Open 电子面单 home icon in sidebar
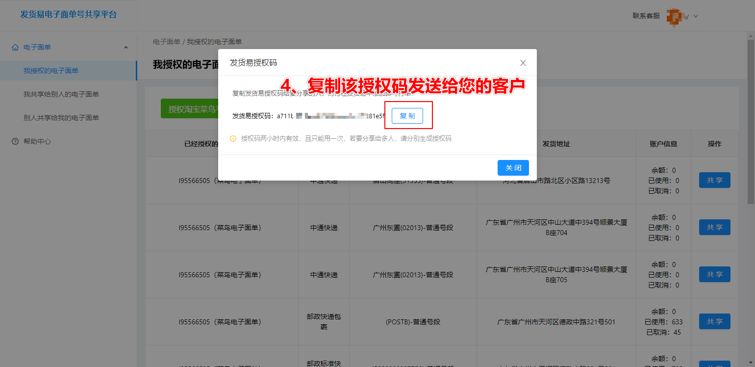The height and width of the screenshot is (367, 755). click(x=15, y=47)
